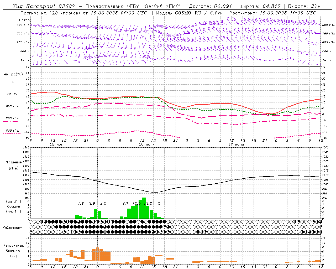Click the elevation text Высота: 27м

coord(304,6)
